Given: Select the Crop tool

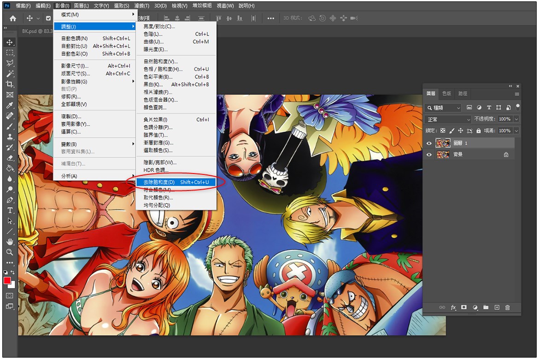Looking at the screenshot, I should 10,84.
